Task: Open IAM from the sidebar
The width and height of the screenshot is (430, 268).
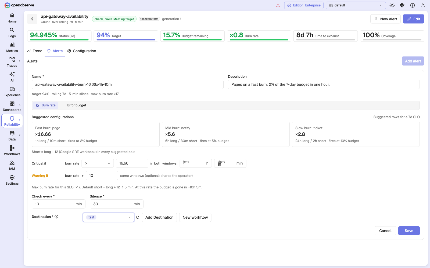Action: tap(12, 165)
